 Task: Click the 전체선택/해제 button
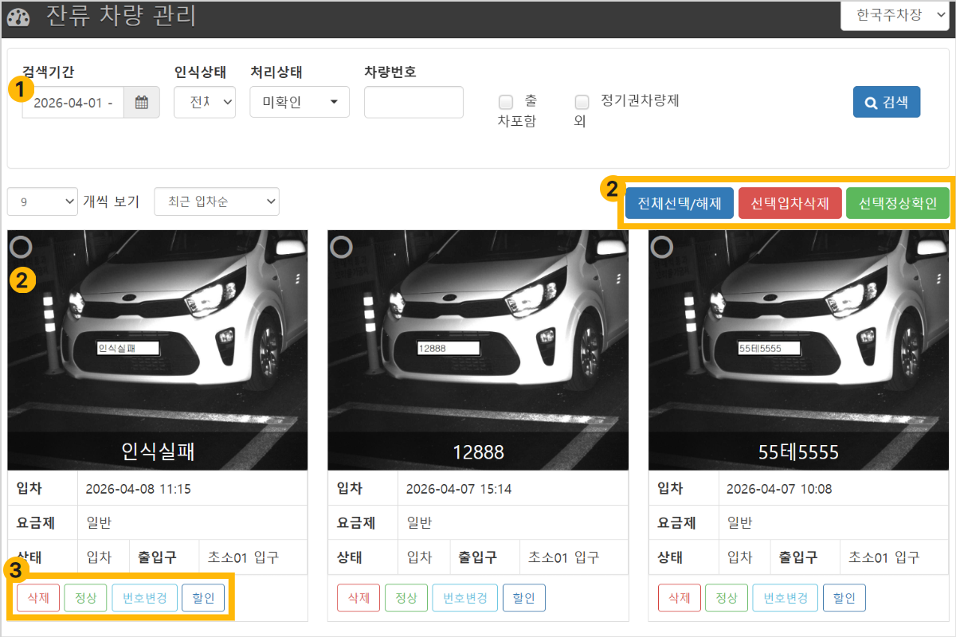tap(680, 203)
